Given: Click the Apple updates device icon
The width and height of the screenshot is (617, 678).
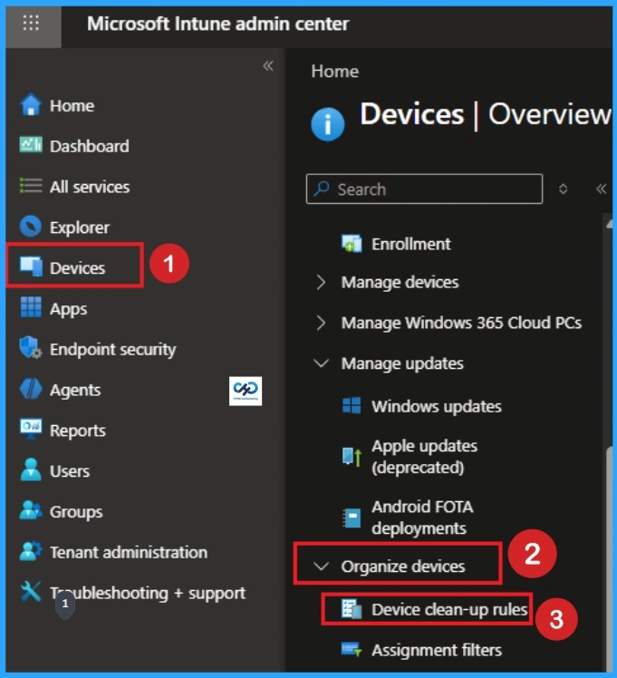Looking at the screenshot, I should (x=352, y=457).
